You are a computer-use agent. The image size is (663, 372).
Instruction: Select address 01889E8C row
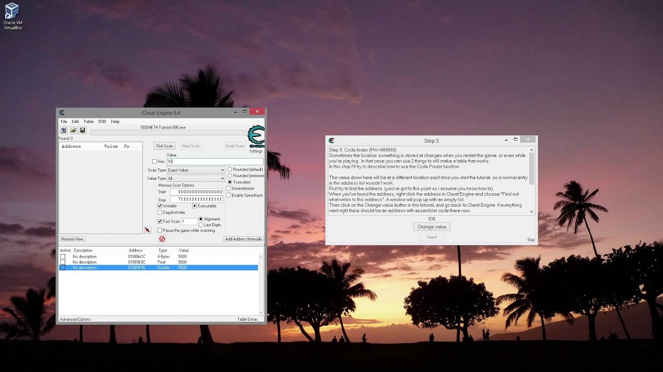tap(158, 262)
